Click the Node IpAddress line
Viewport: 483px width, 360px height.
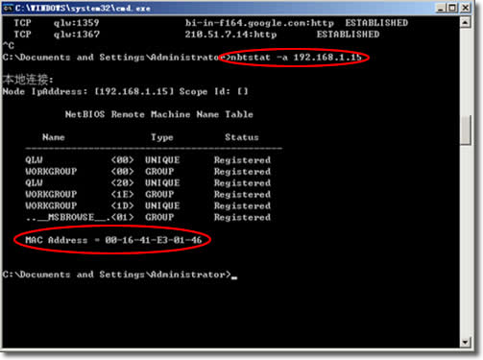[x=125, y=91]
